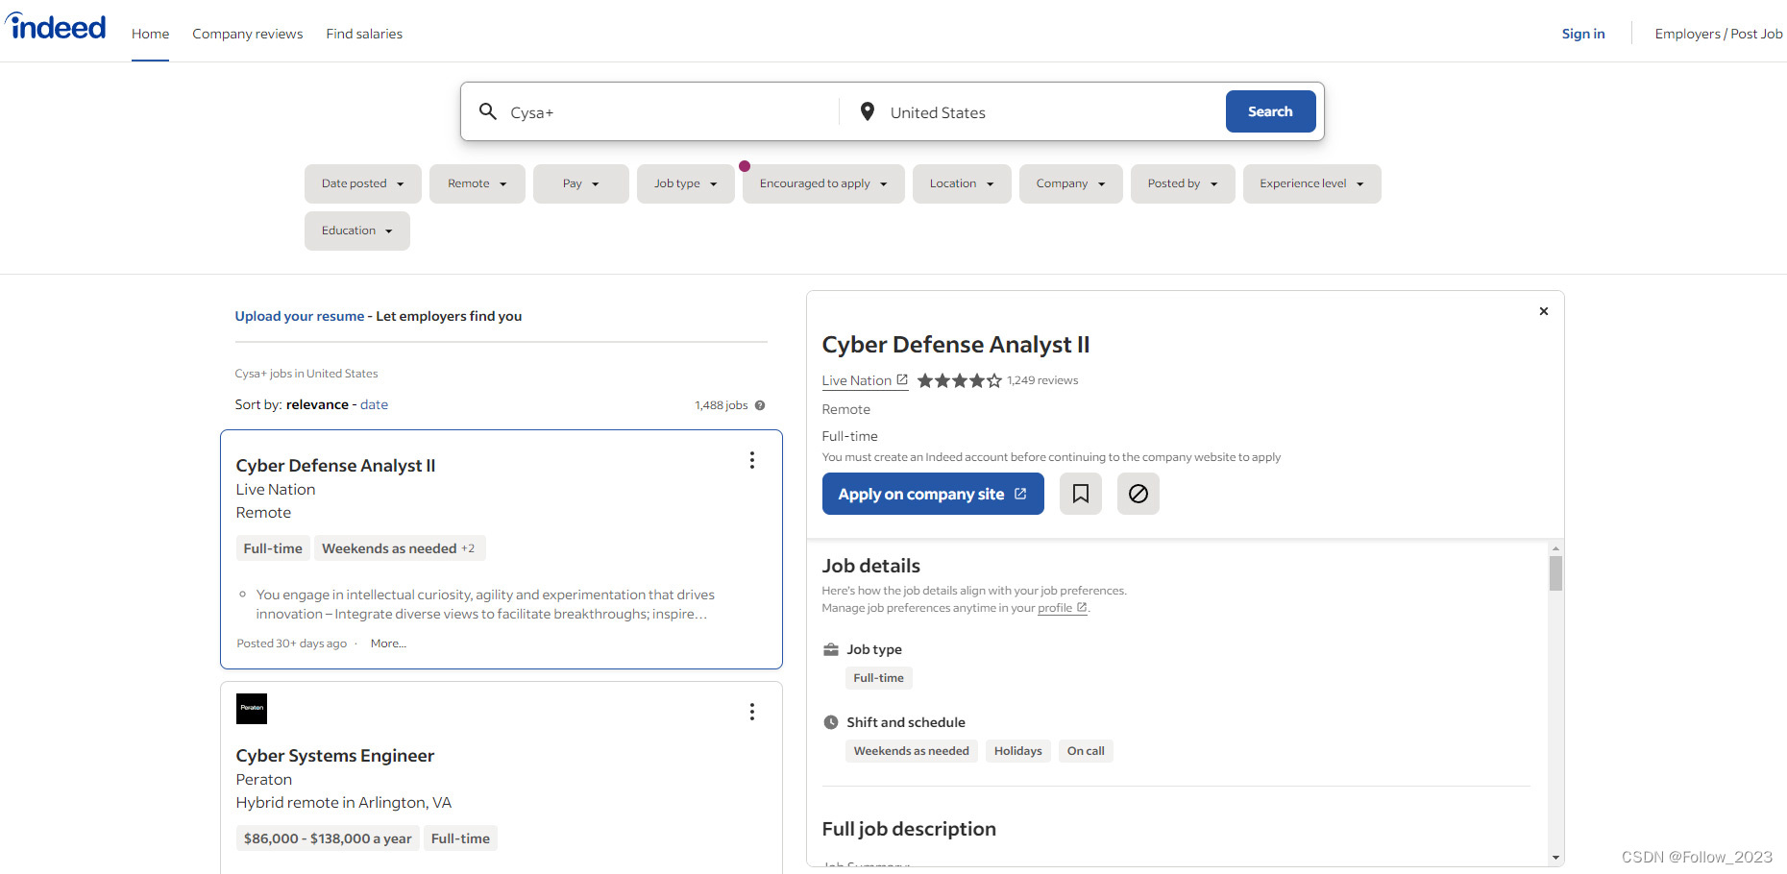Screen dimensions: 1787x874
Task: Click external link icon beside Live Nation
Action: [x=902, y=379]
